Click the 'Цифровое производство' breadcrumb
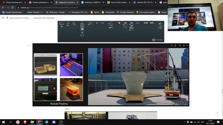This screenshot has width=223, height=125. coord(44,18)
